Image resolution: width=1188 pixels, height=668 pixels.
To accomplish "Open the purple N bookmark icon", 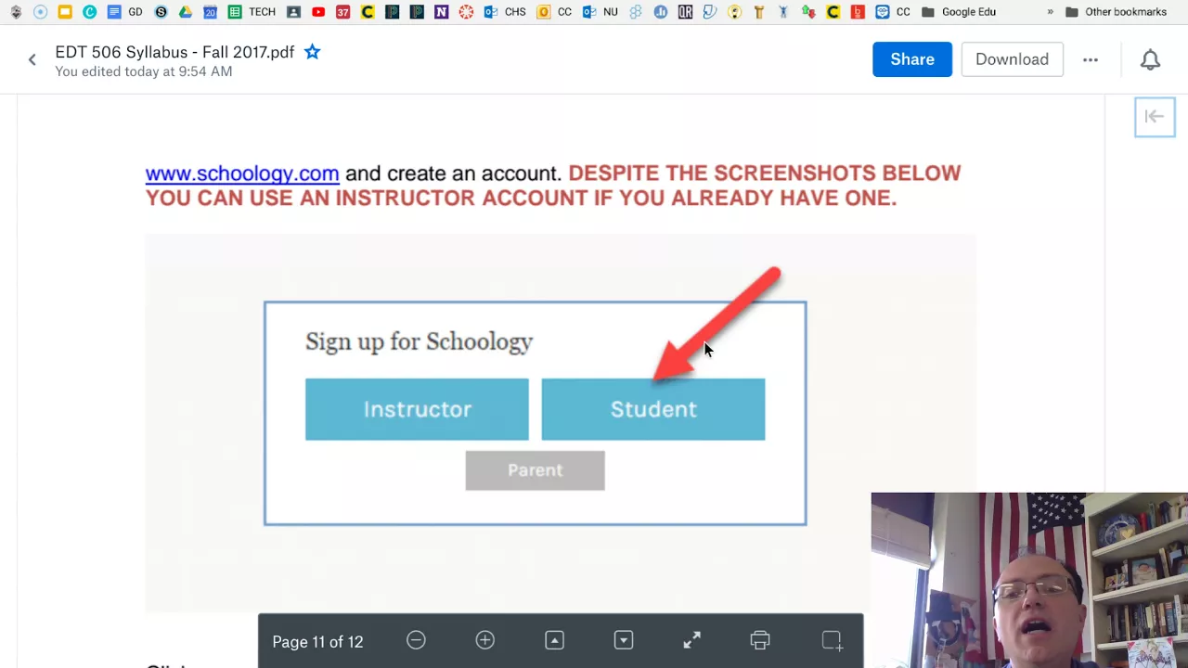I will pyautogui.click(x=441, y=12).
